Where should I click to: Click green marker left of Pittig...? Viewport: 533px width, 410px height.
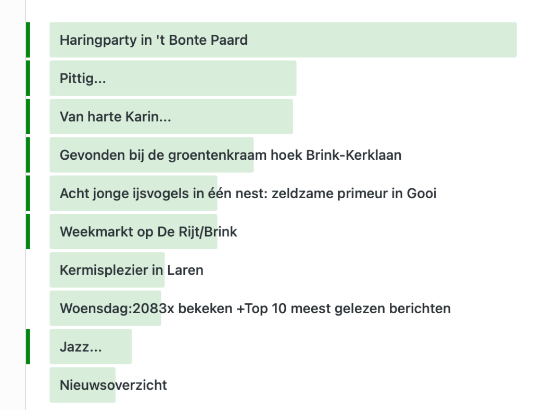[x=28, y=79]
